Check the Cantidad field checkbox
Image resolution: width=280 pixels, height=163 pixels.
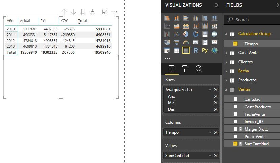click(x=235, y=99)
